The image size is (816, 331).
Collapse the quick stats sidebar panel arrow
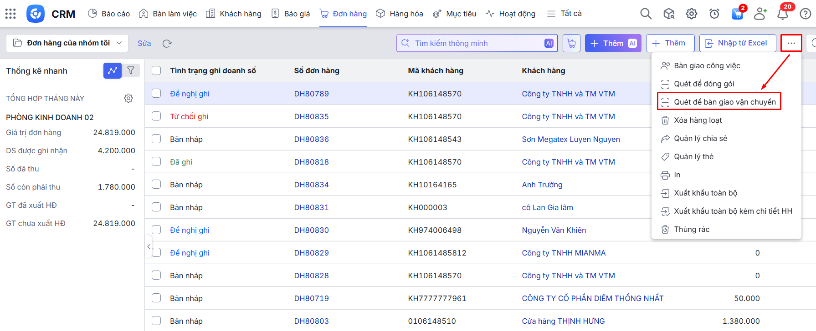click(149, 246)
